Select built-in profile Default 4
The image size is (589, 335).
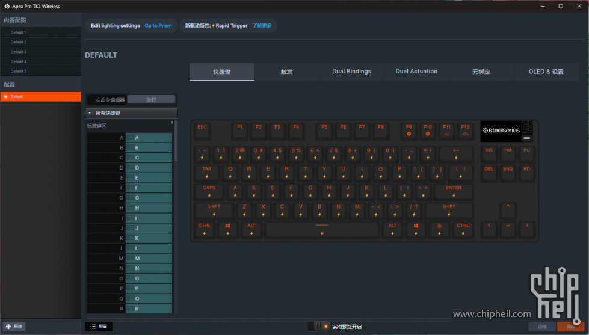pos(40,61)
